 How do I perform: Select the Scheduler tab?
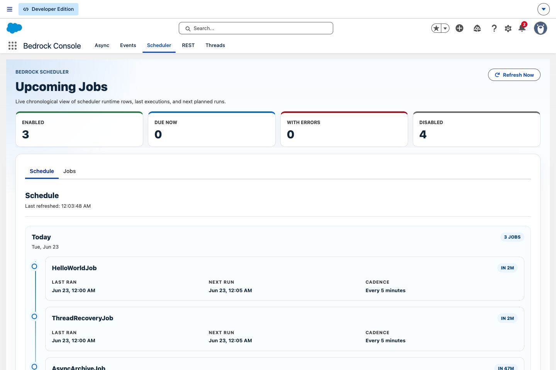pyautogui.click(x=159, y=45)
